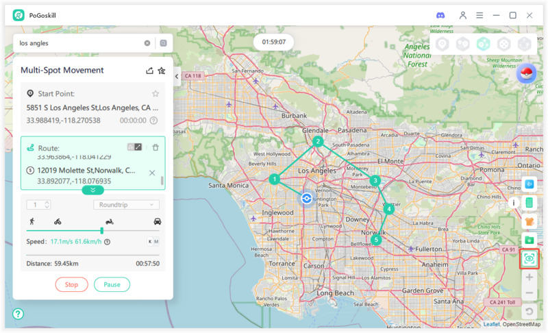Image resolution: width=548 pixels, height=333 pixels.
Task: Open the help question mark icon
Action: coord(18,314)
